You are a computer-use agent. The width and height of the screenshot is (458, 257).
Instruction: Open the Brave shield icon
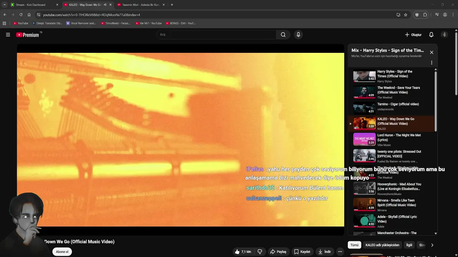[x=417, y=15]
